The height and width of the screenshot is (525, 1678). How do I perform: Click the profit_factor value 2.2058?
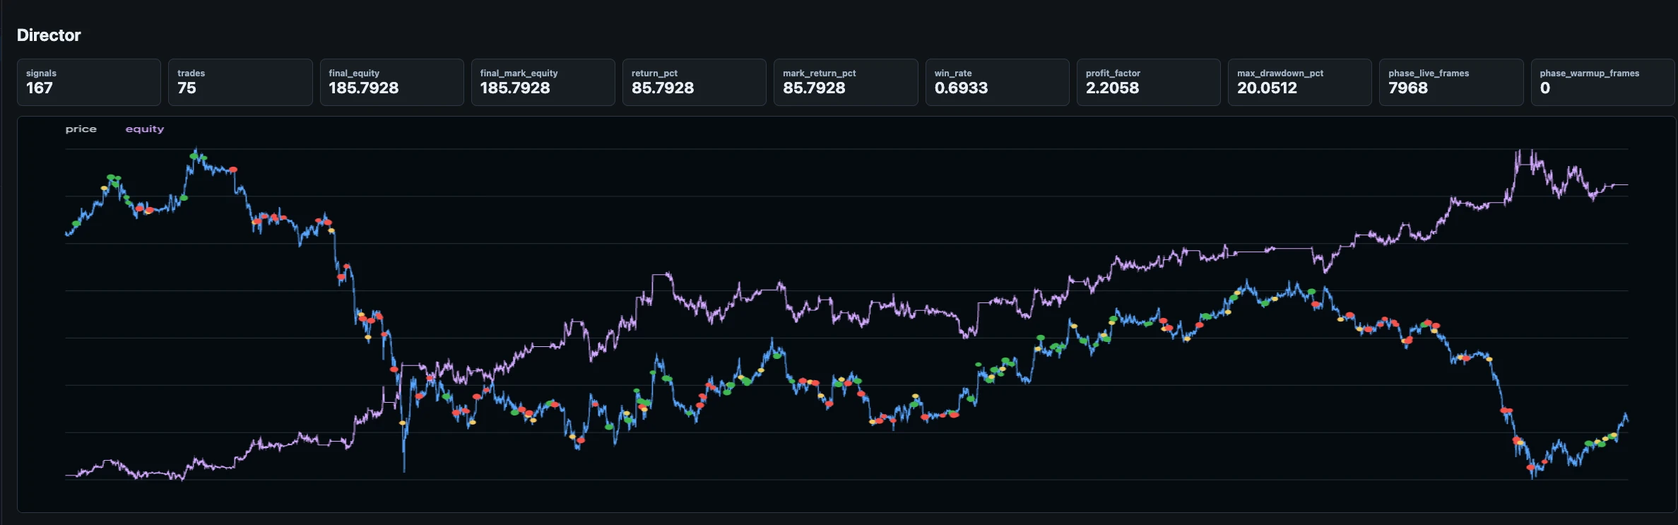click(x=1112, y=88)
